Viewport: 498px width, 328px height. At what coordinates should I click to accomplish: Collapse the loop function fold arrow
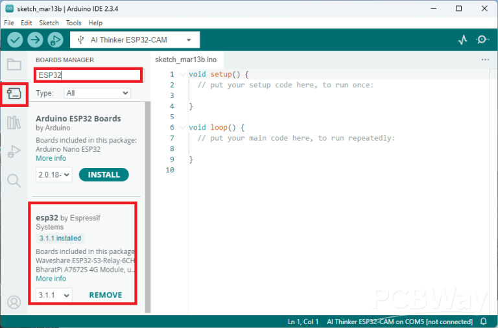click(x=182, y=128)
